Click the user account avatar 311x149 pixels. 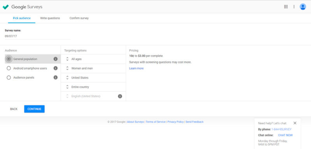[x=303, y=7]
